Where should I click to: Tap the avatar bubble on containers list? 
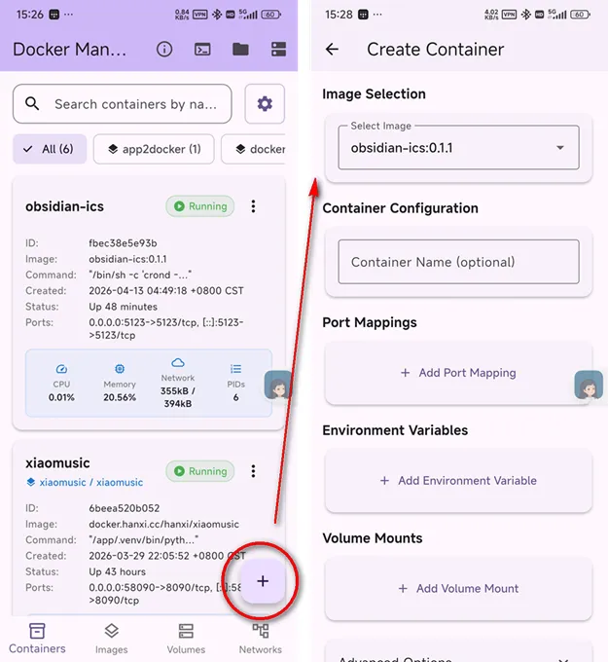(x=278, y=385)
